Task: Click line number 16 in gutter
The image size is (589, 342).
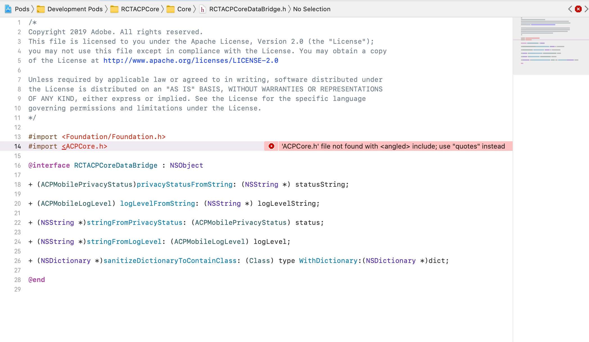Action: point(17,165)
